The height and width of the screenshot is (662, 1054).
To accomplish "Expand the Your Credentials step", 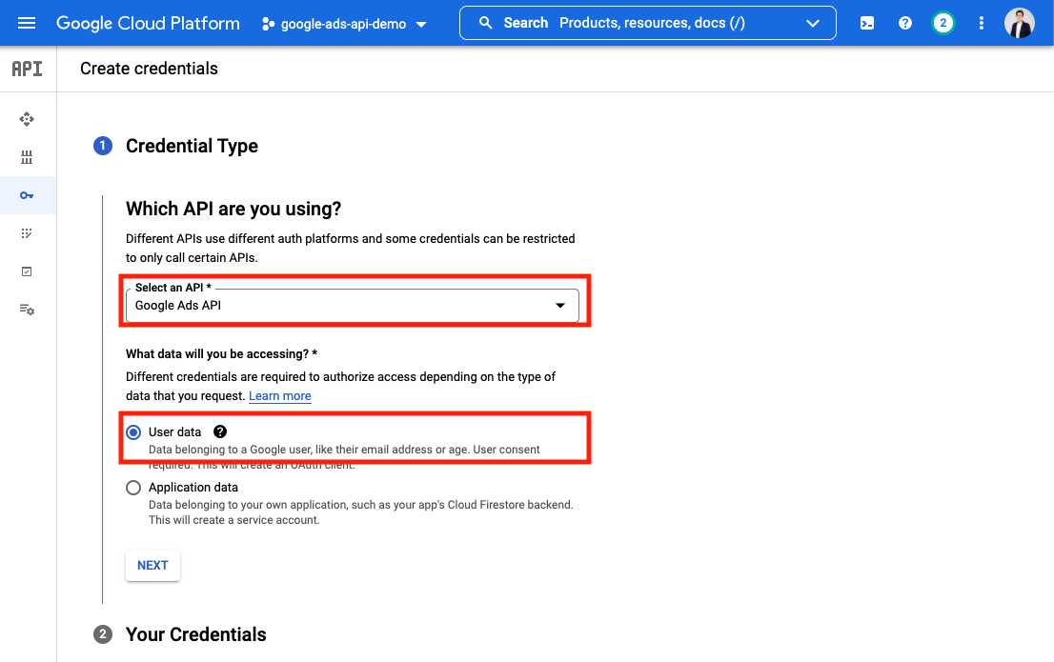I will tap(195, 634).
